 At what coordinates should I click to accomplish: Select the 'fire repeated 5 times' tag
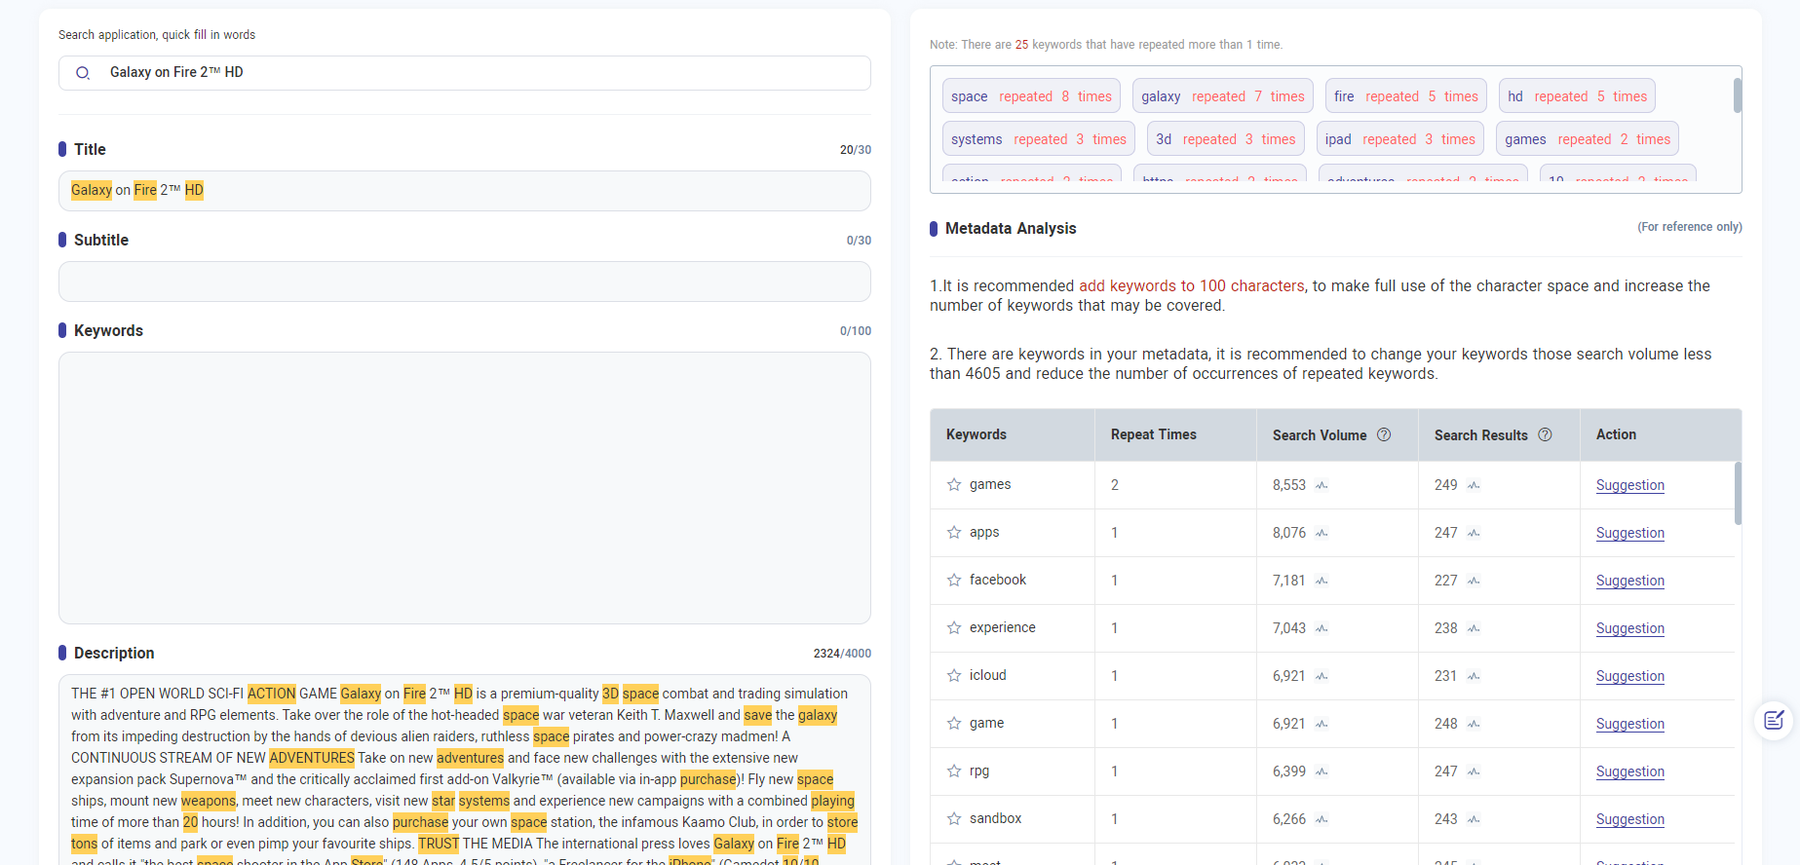[x=1405, y=96]
